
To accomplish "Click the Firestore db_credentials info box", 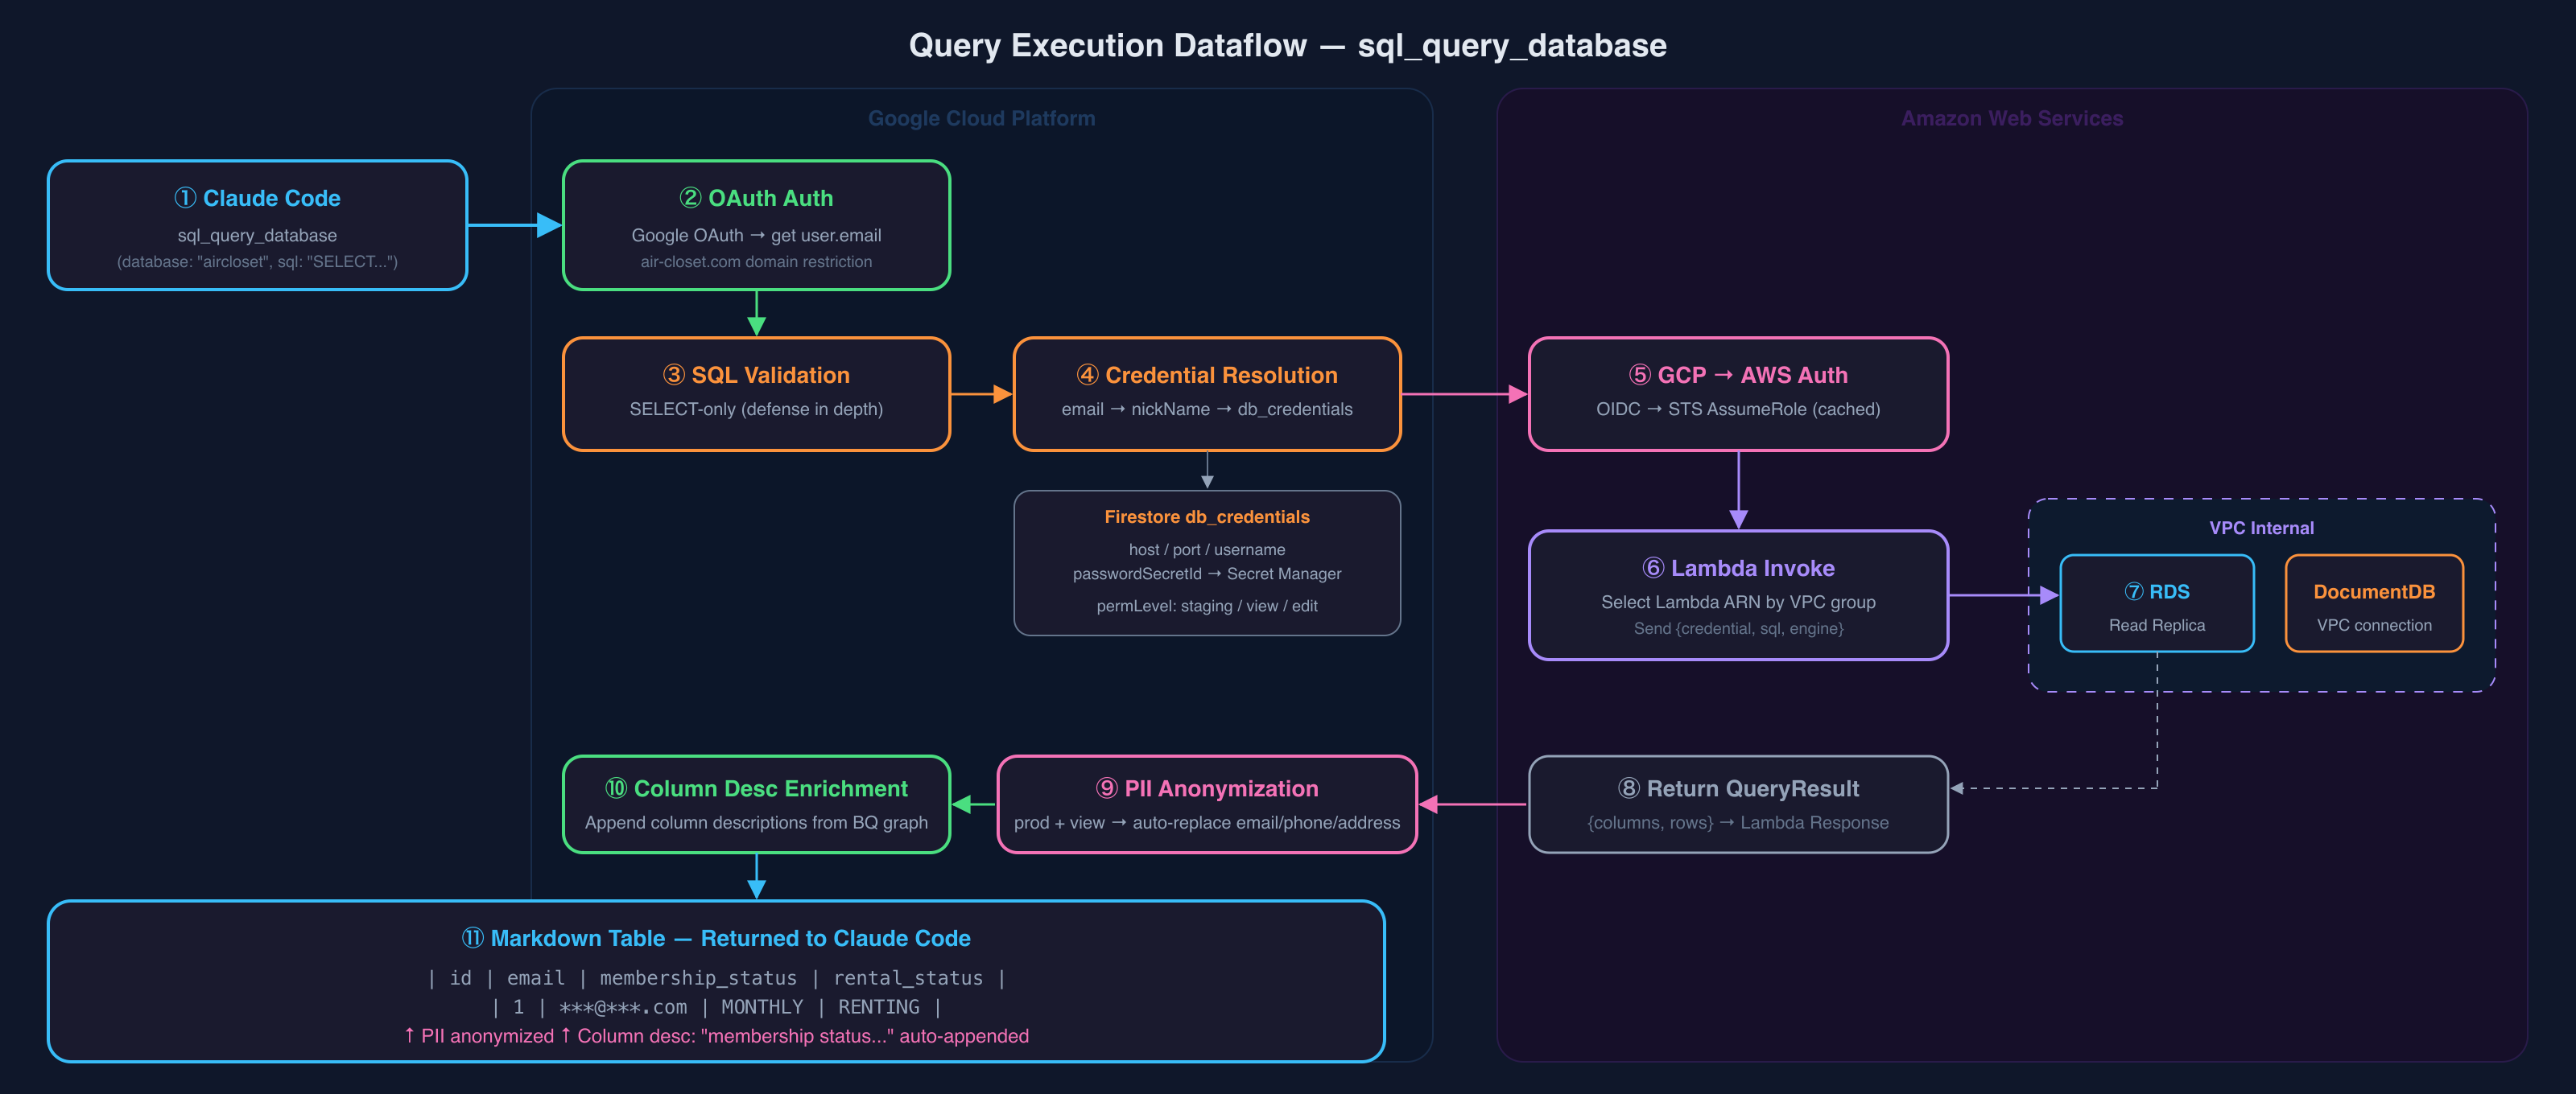I will (1207, 562).
